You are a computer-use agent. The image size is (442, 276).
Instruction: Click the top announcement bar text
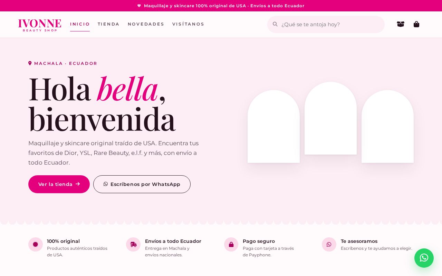tap(224, 6)
